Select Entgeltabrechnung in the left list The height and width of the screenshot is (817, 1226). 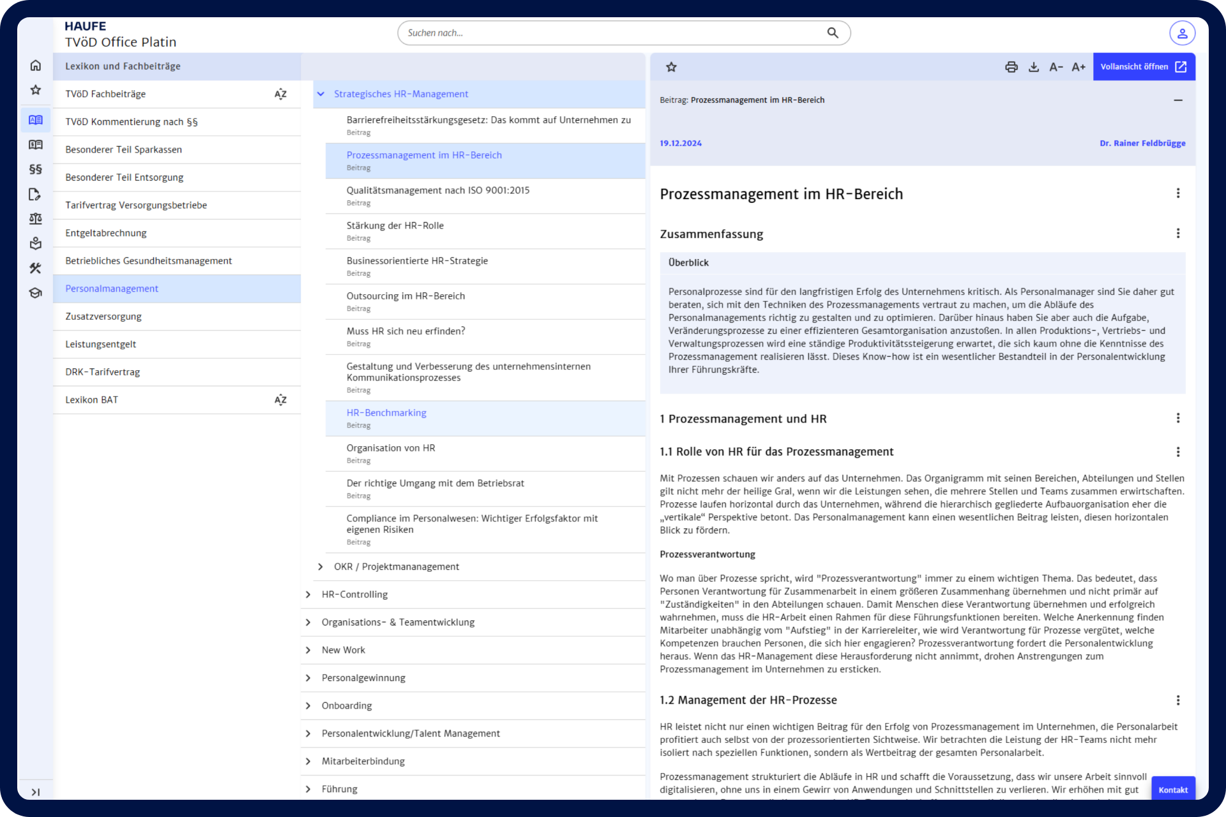pos(106,233)
